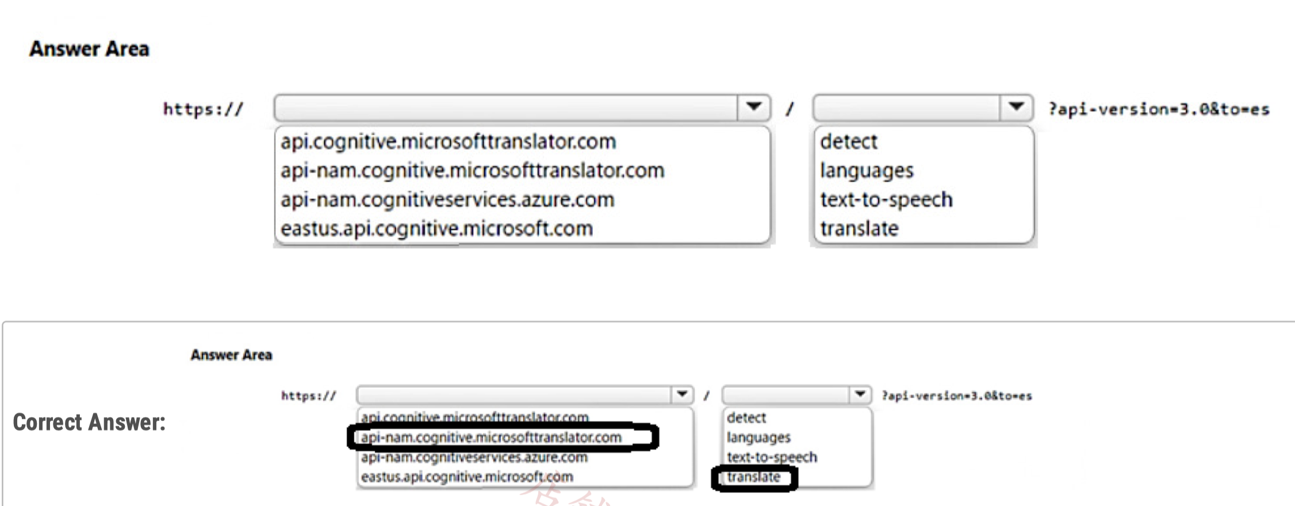The image size is (1295, 506).
Task: Click the Correct Answer: label
Action: [89, 422]
